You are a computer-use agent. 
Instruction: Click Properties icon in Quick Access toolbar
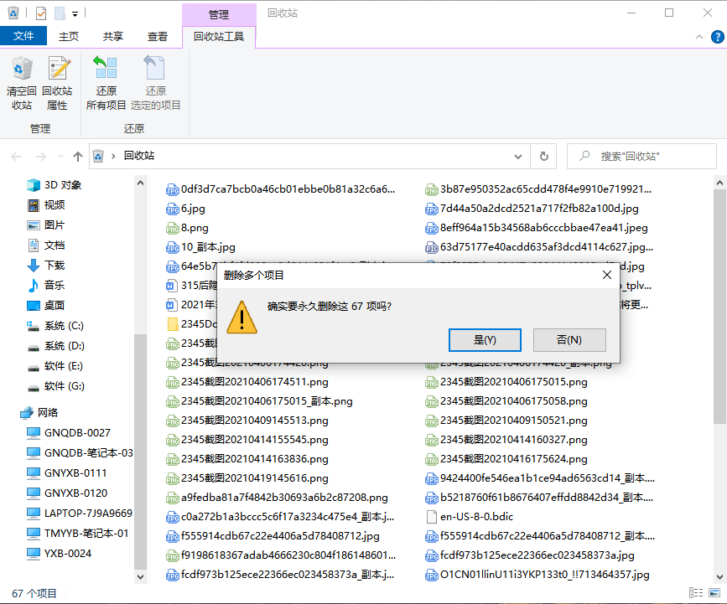(x=41, y=13)
